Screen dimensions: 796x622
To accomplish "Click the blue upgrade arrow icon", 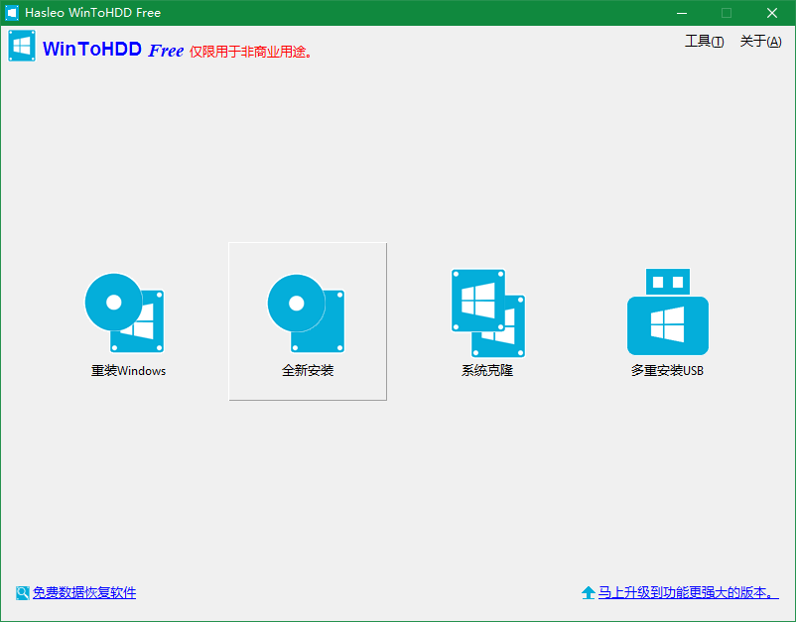I will click(589, 592).
